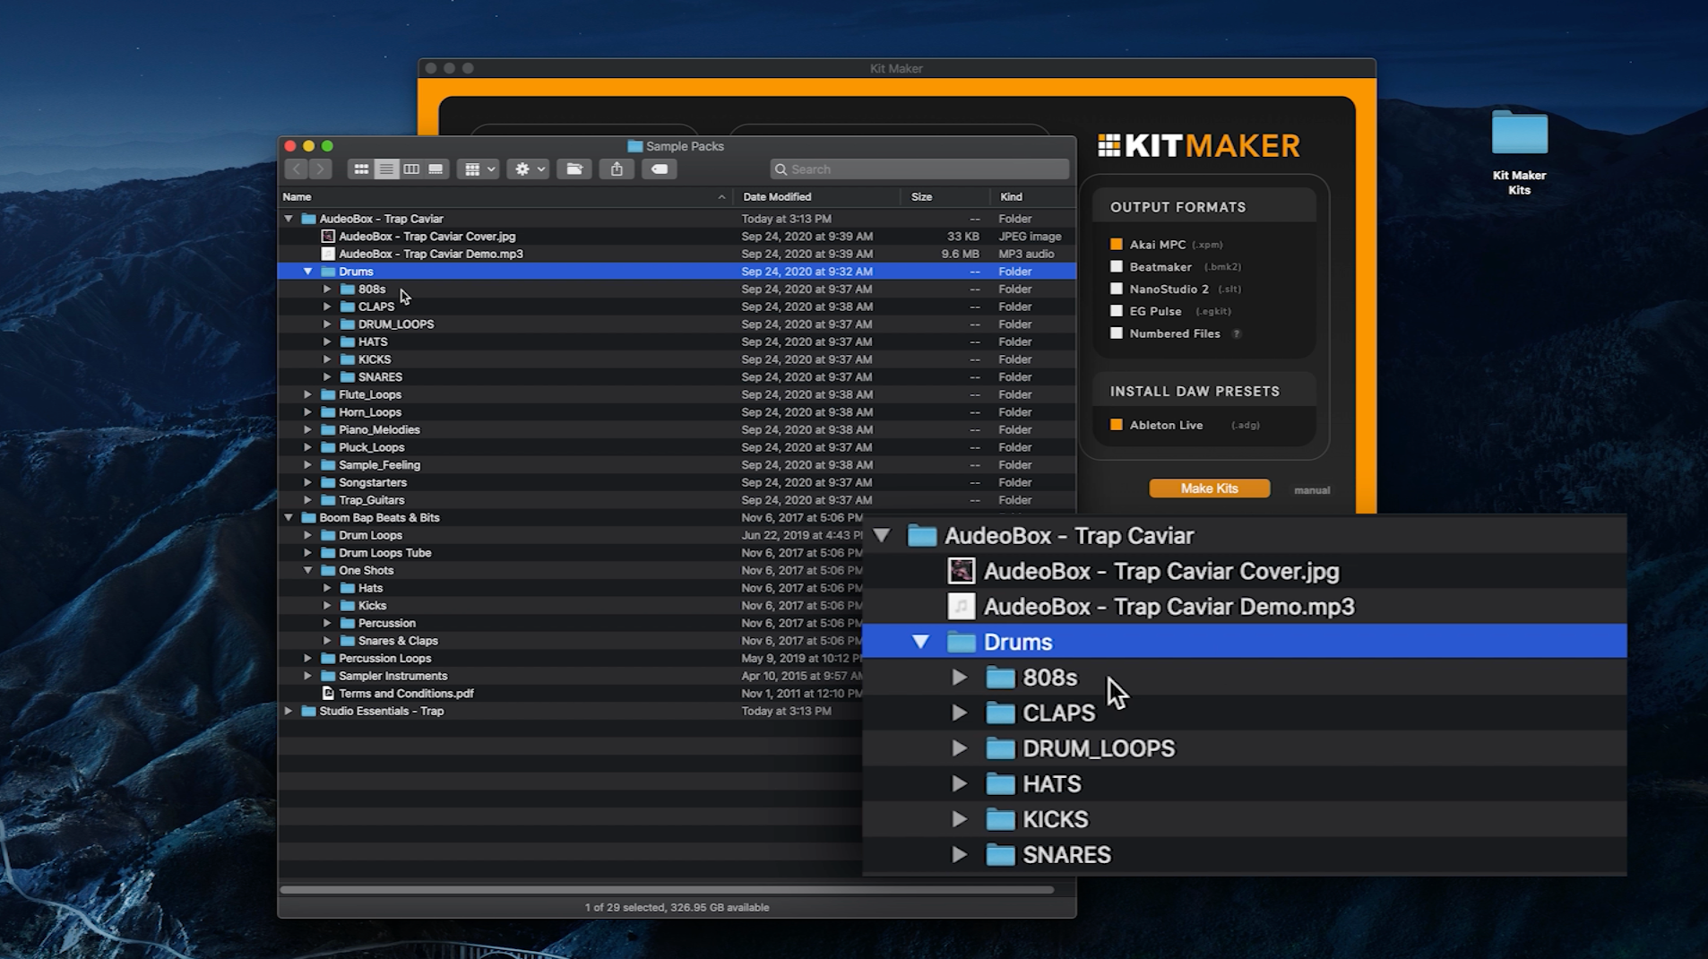The width and height of the screenshot is (1708, 959).
Task: Select the Terms and Conditions.pdf icon
Action: point(328,693)
